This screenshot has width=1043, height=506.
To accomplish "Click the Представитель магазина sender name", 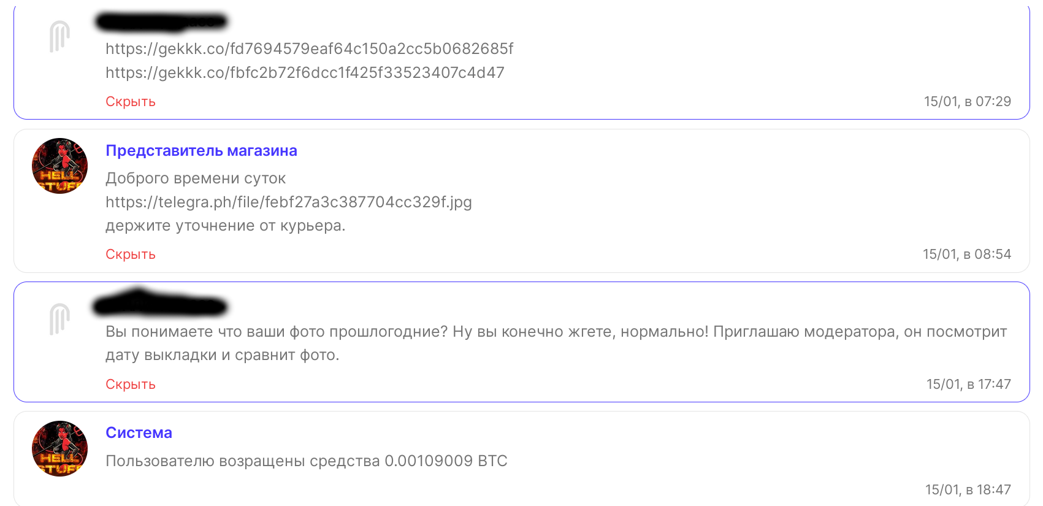I will 201,150.
